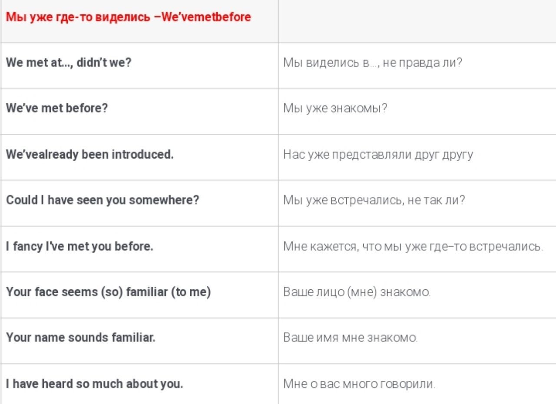Click the translation starting with 'Мне кажется, что мы'
This screenshot has height=404, width=556.
[x=413, y=247]
